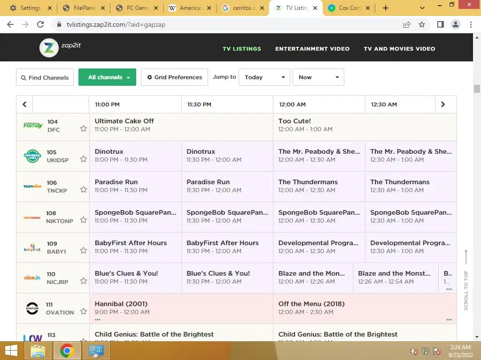The height and width of the screenshot is (360, 481).
Task: Open Ovation channel logo
Action: (32, 308)
